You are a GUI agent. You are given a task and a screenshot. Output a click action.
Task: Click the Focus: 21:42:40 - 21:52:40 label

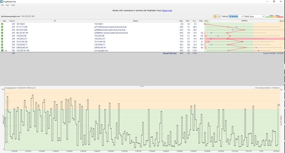pos(273,53)
